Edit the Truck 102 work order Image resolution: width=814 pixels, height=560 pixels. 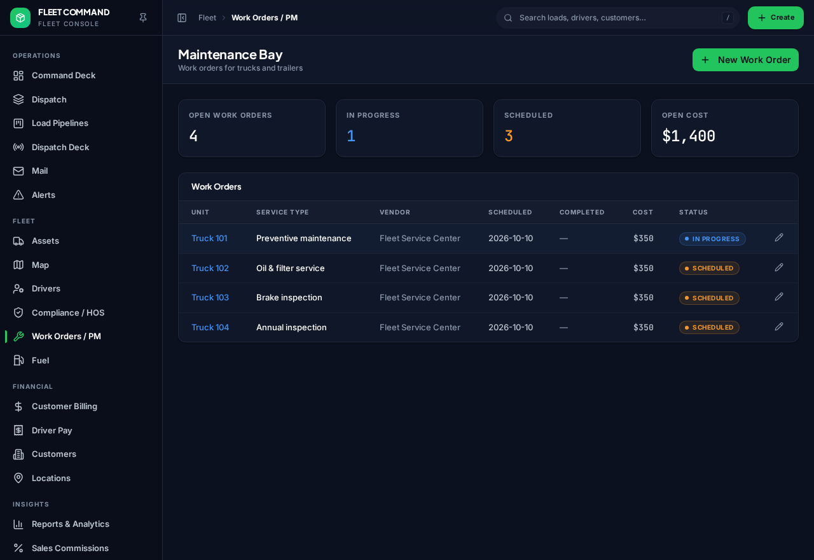(779, 268)
